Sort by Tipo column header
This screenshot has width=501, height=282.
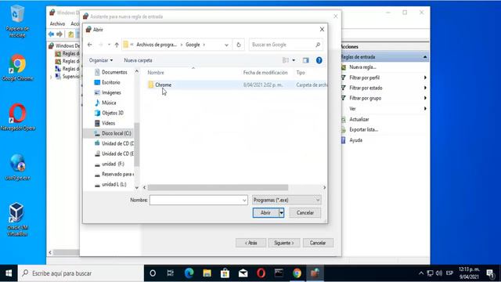(301, 73)
